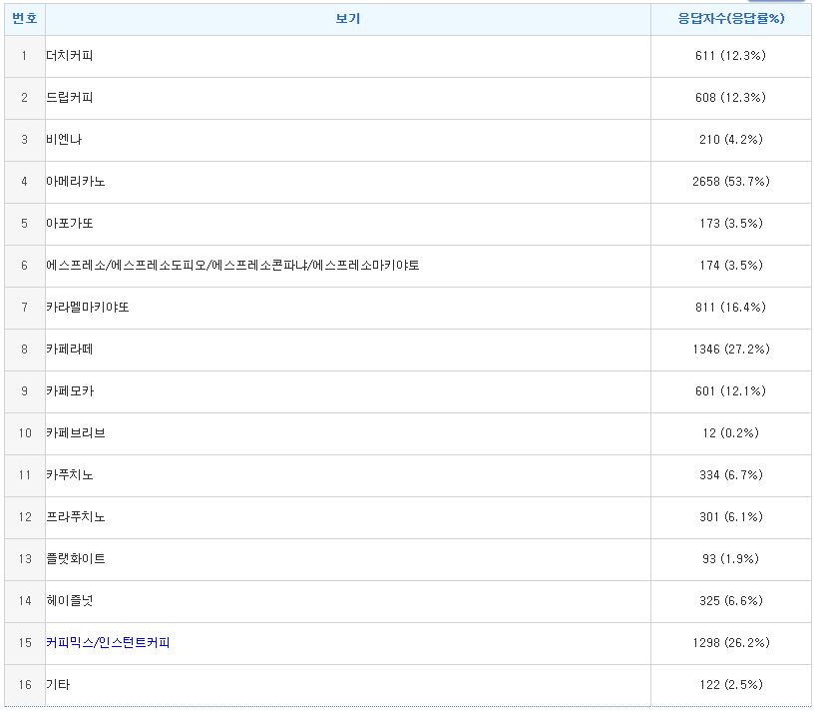Select the value 611 (12.3%)

[x=730, y=55]
